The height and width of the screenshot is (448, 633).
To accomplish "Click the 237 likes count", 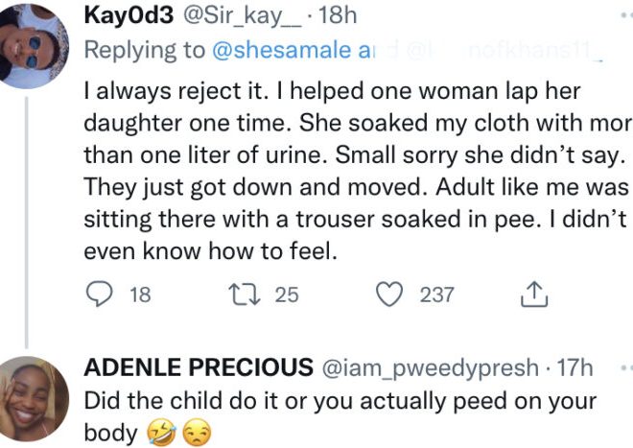I will click(x=436, y=295).
